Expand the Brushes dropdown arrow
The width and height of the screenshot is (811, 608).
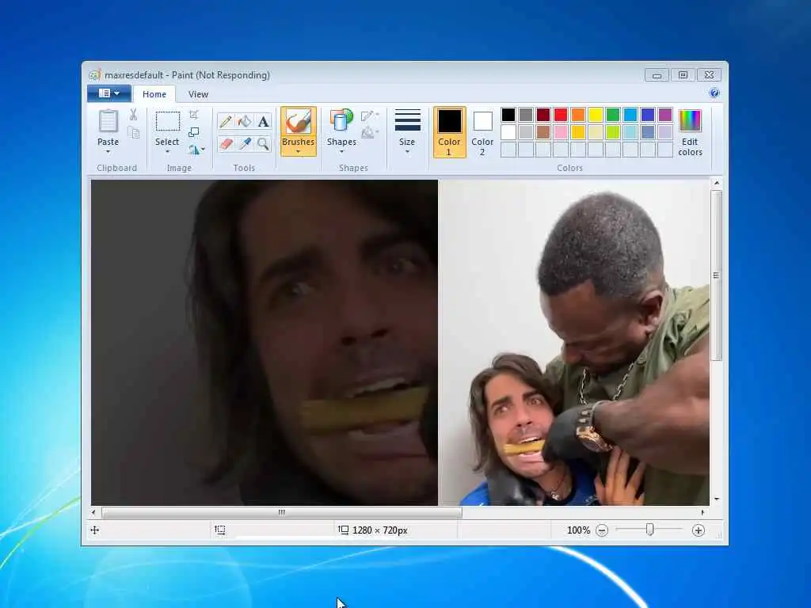tap(299, 152)
